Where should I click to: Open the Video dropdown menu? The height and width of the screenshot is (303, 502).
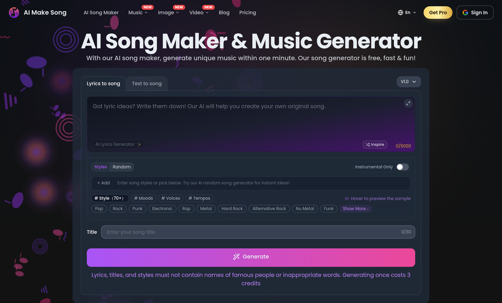199,13
